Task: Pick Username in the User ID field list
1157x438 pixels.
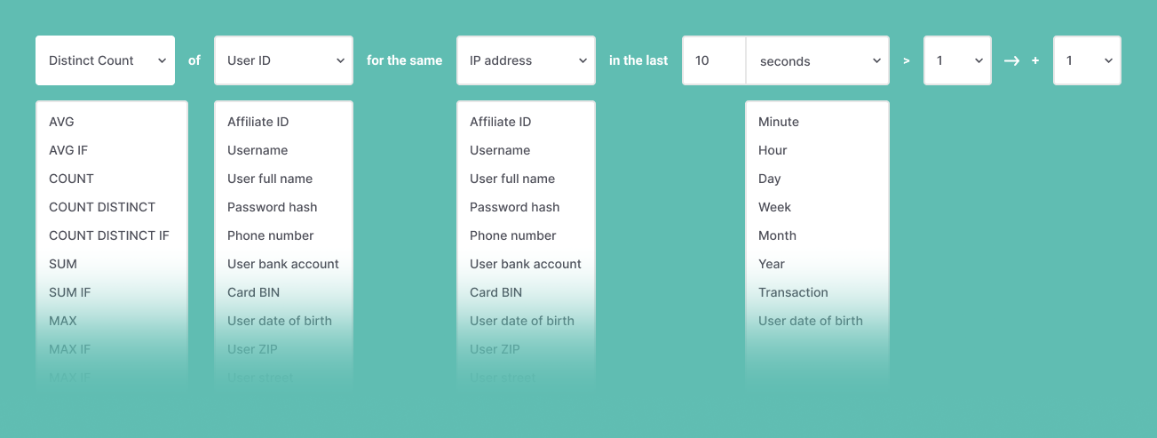Action: (258, 150)
